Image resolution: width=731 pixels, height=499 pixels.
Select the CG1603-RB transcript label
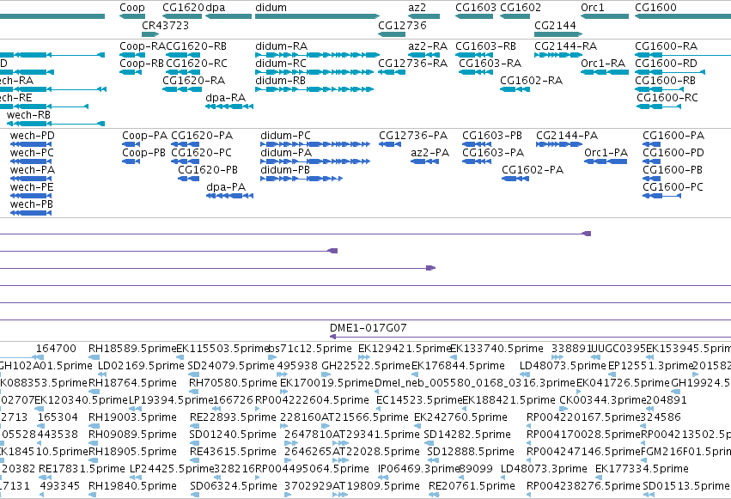tap(485, 46)
